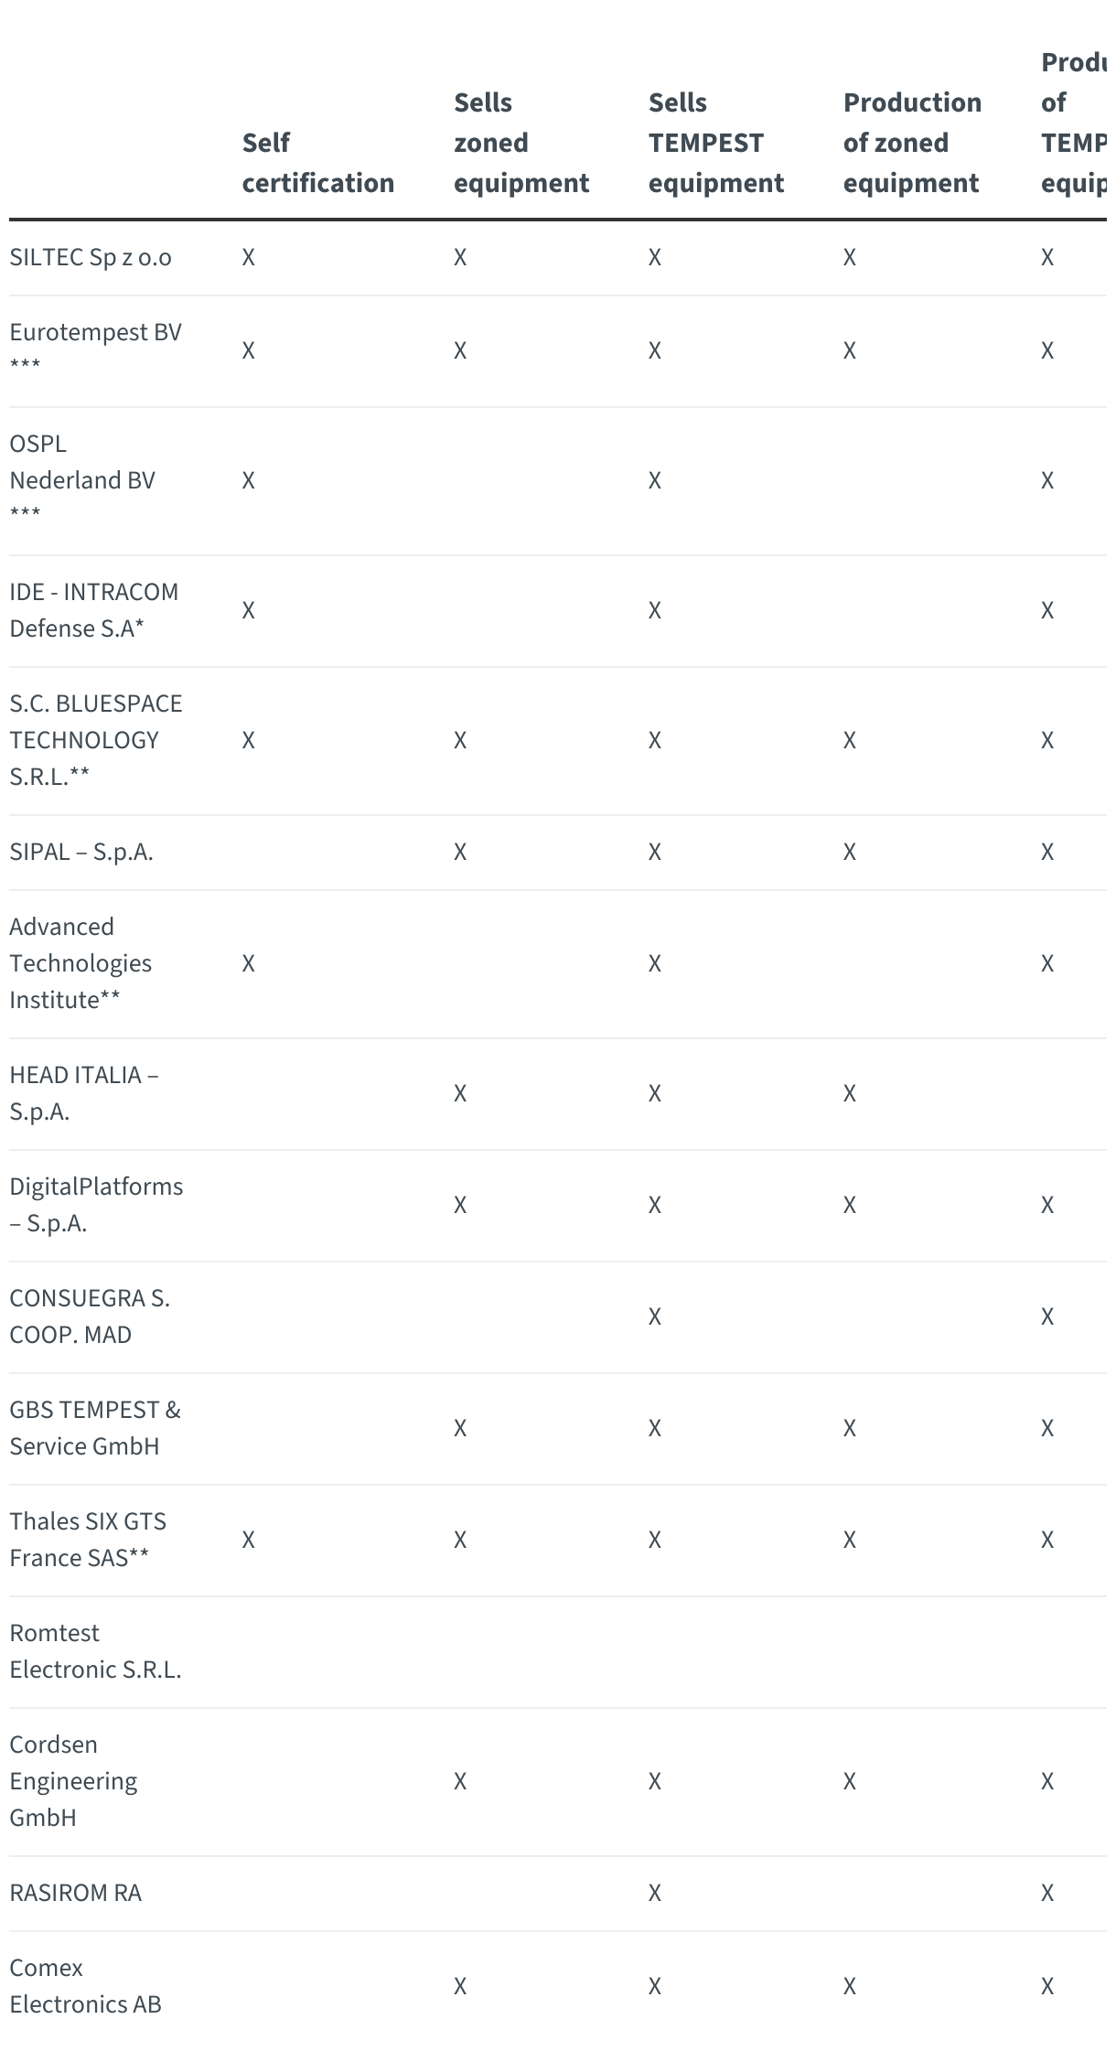Click the SIPAL – S.p.A. company name
Viewport: 1116px width, 2051px height.
pos(81,852)
